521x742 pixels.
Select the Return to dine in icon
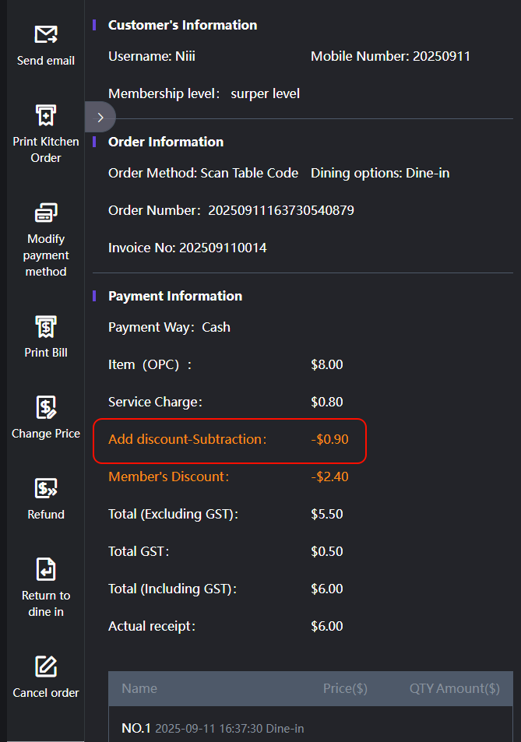pyautogui.click(x=46, y=569)
